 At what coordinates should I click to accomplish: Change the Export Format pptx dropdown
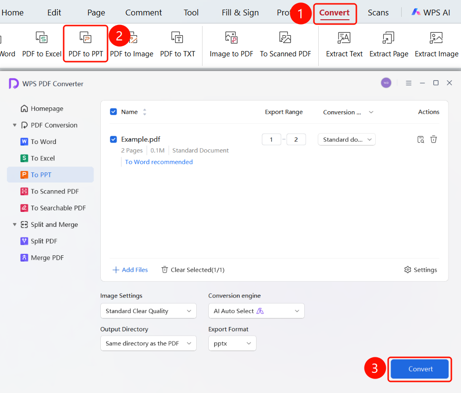tap(232, 343)
